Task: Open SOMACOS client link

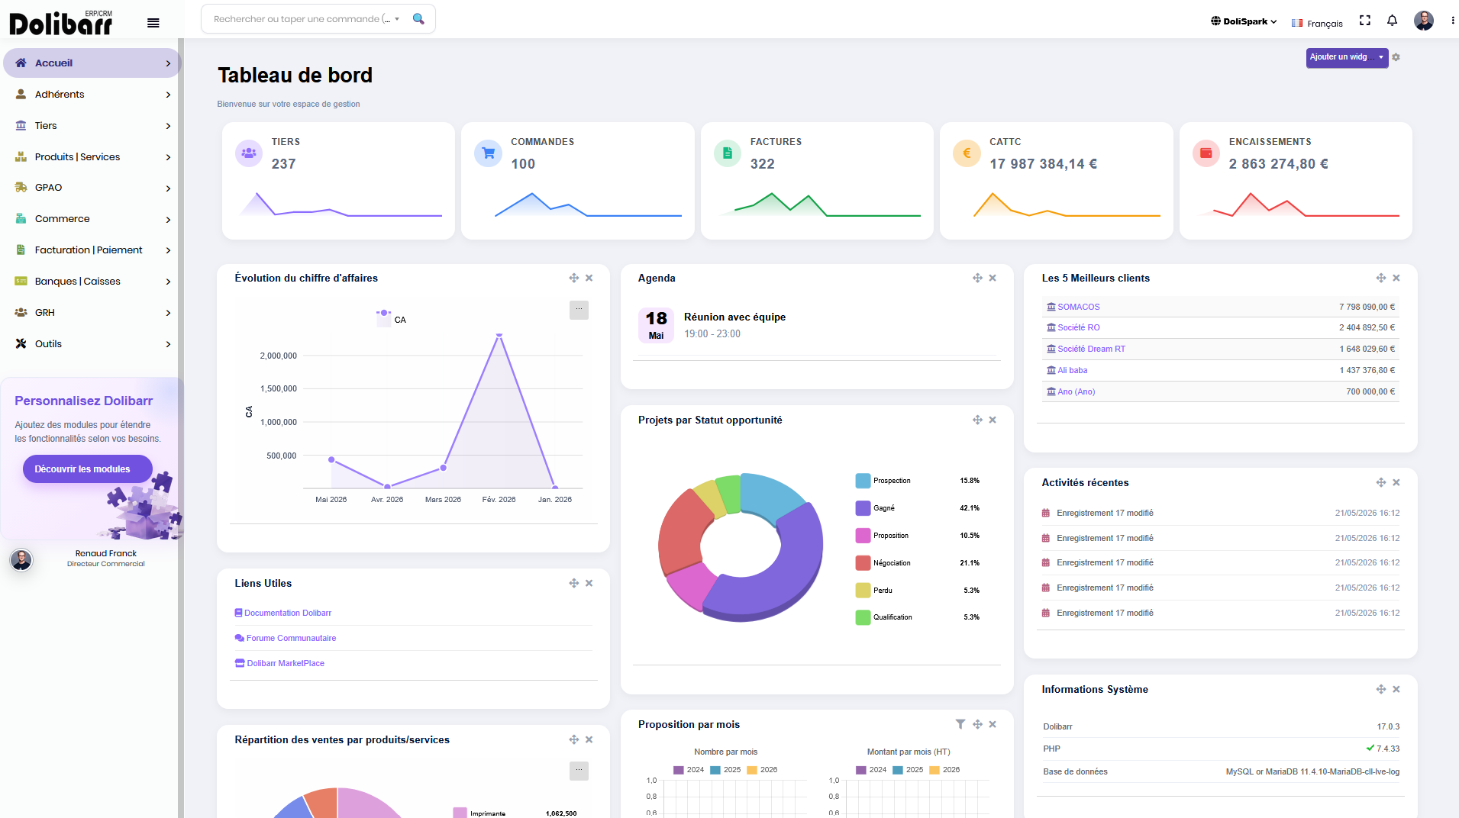Action: [1073, 307]
